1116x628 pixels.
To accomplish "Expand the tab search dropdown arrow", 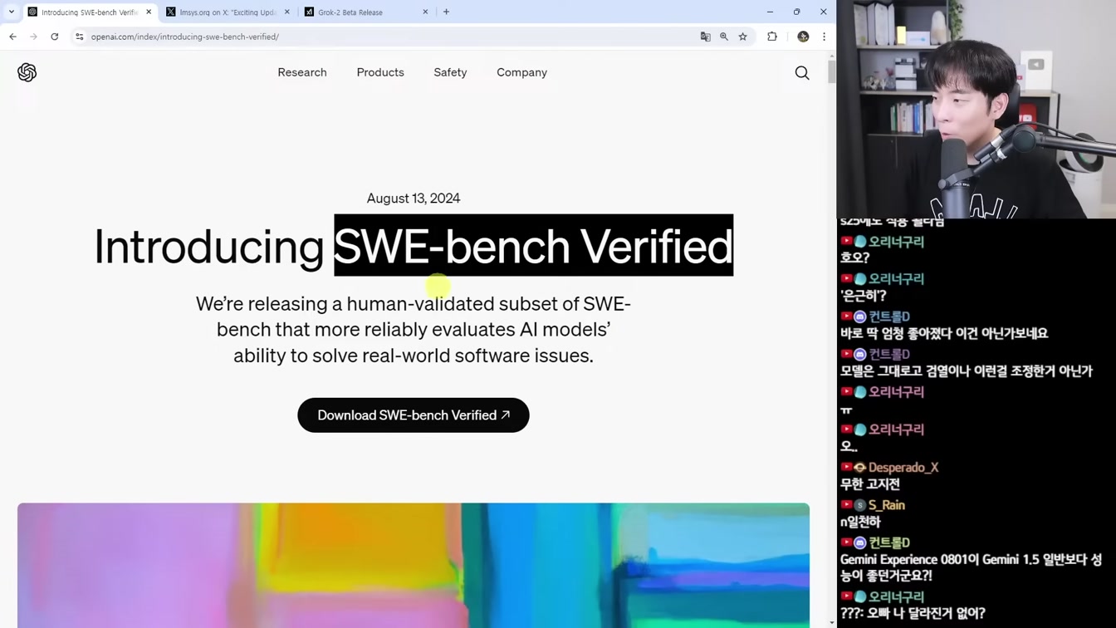I will pyautogui.click(x=12, y=12).
